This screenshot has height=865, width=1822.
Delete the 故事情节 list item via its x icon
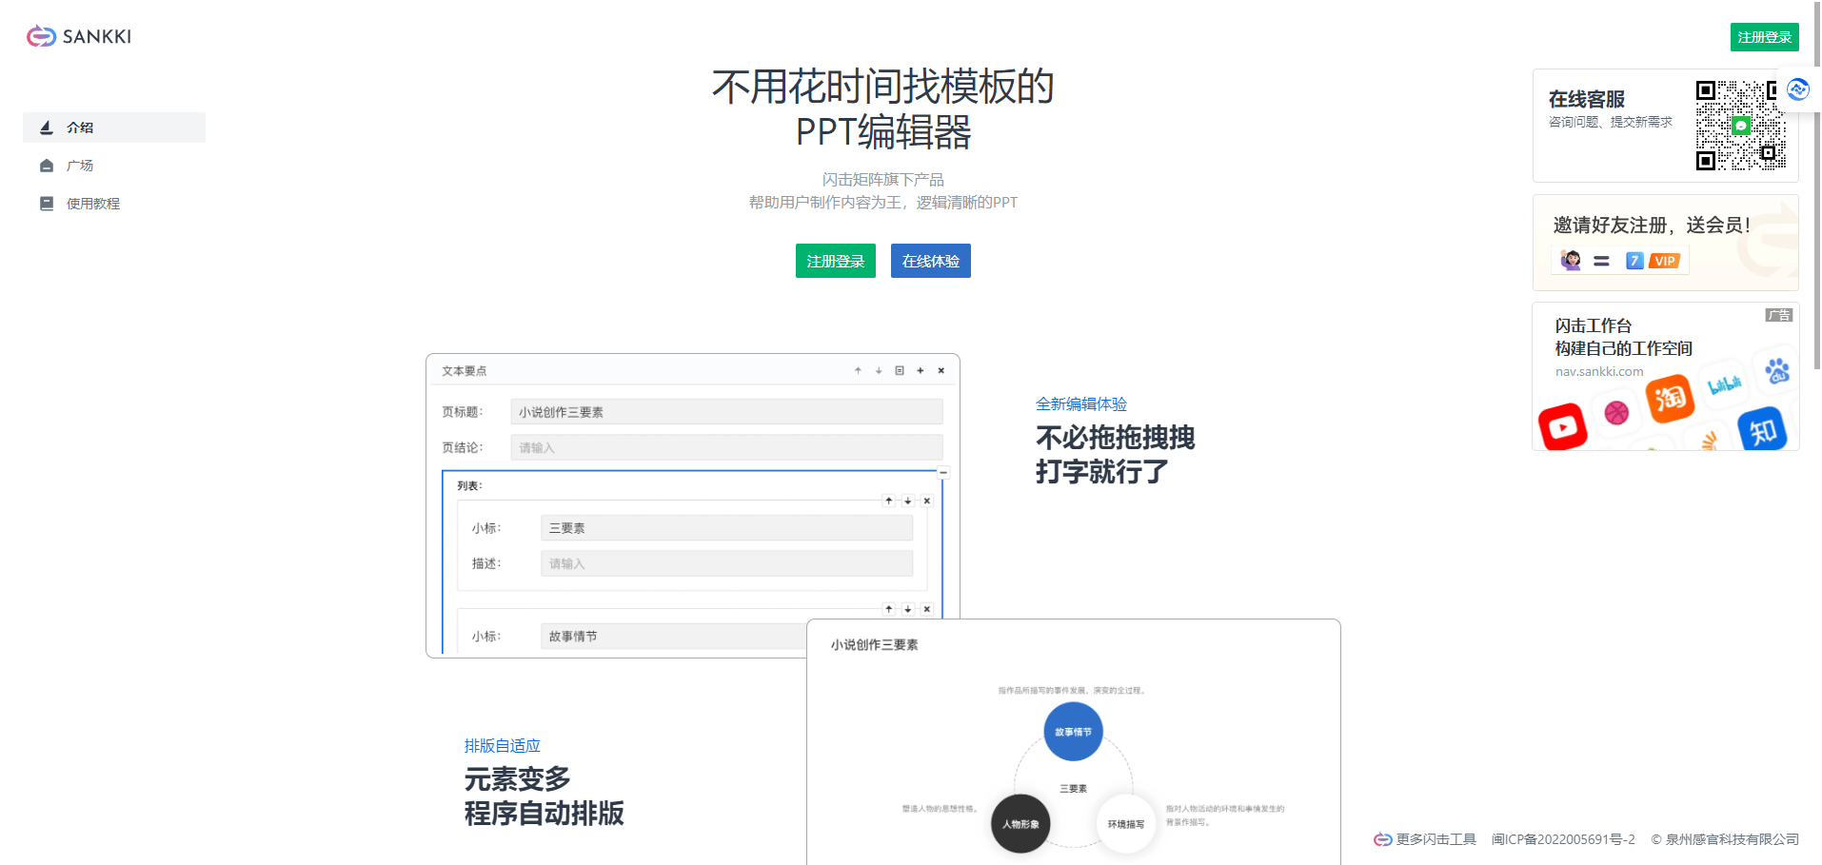tap(925, 609)
